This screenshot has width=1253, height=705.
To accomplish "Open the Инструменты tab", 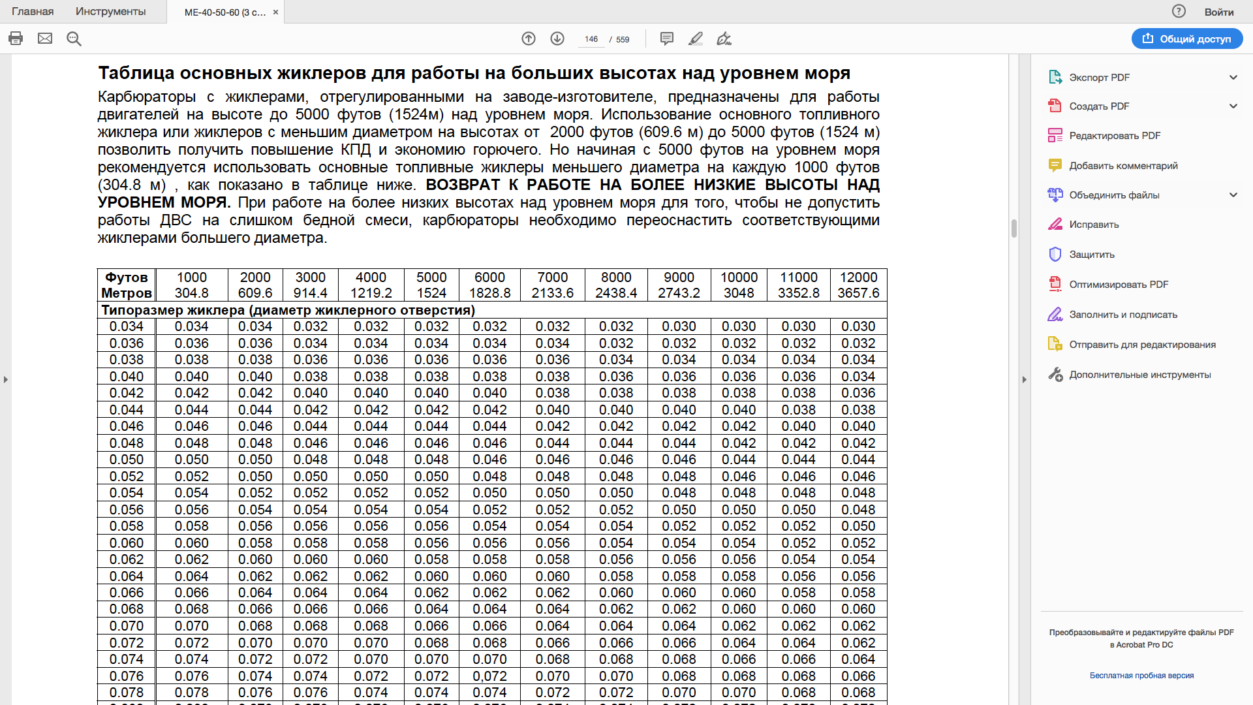I will coord(110,11).
